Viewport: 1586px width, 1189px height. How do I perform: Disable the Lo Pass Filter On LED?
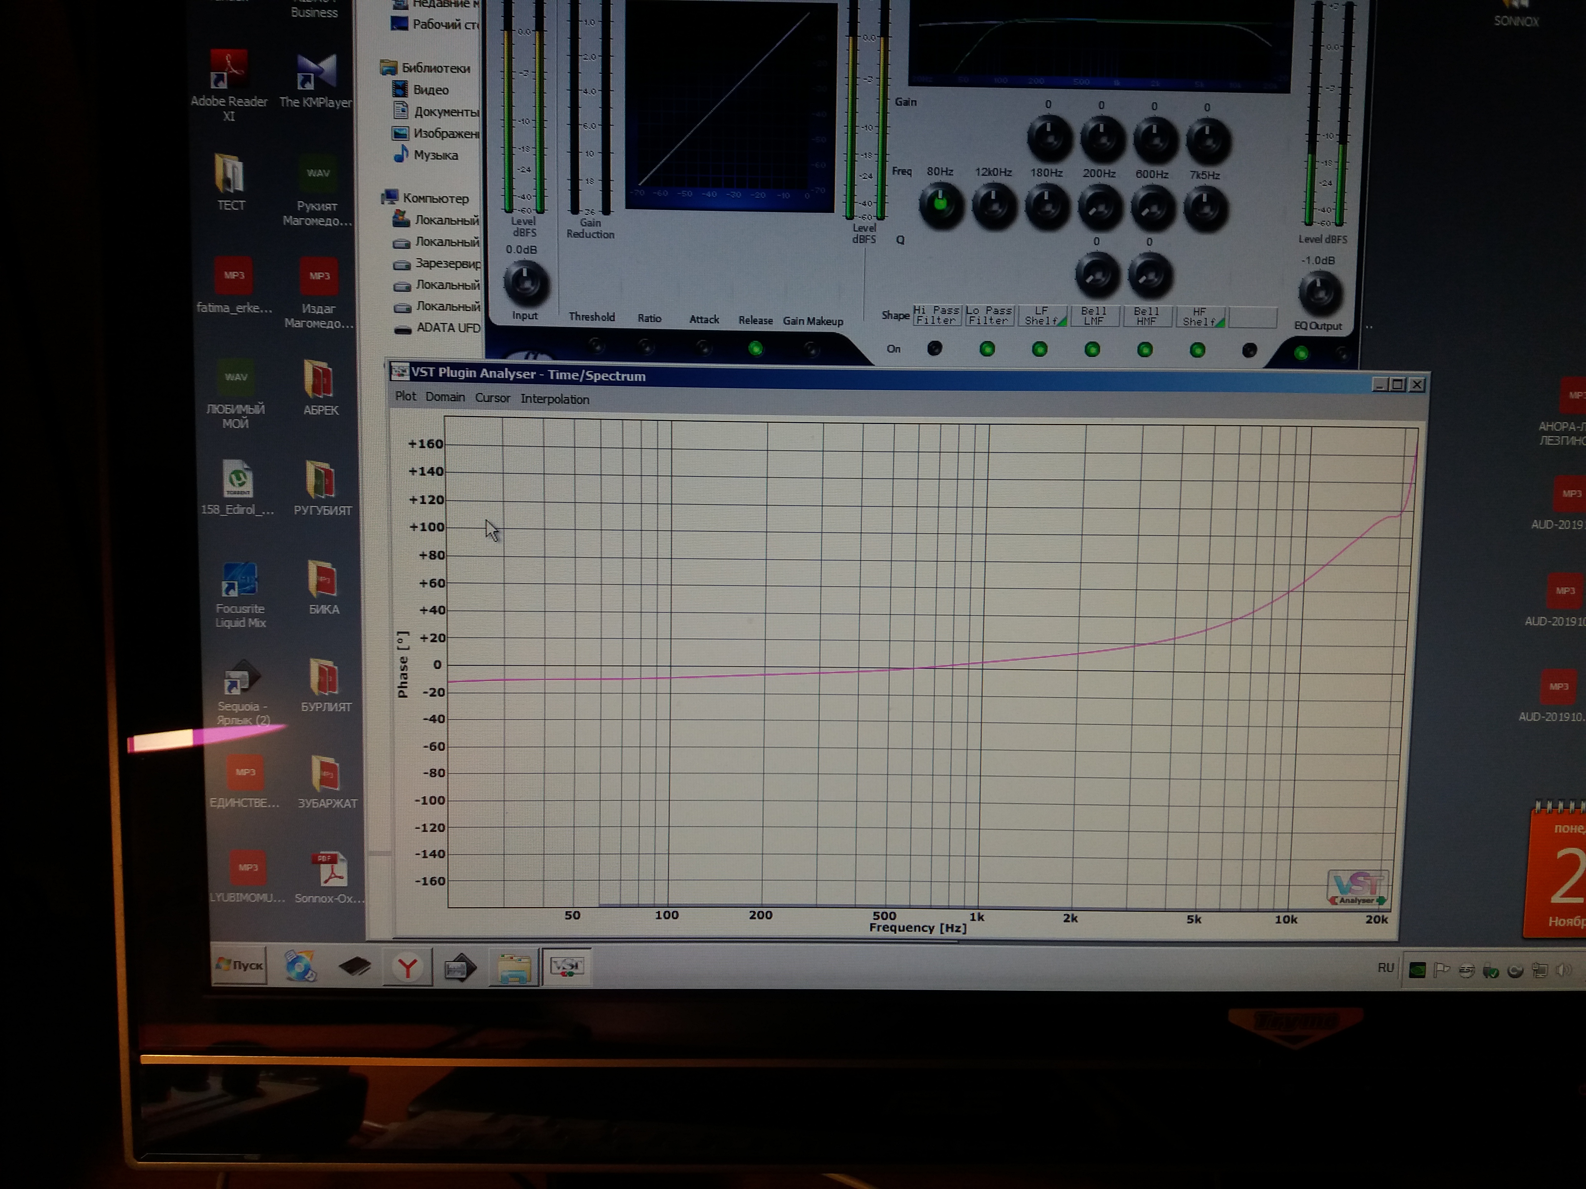coord(987,349)
